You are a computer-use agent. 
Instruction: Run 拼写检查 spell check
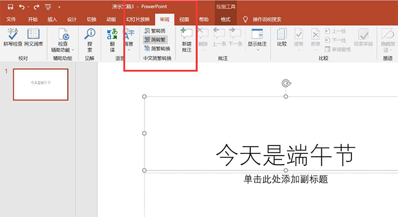[x=13, y=37]
